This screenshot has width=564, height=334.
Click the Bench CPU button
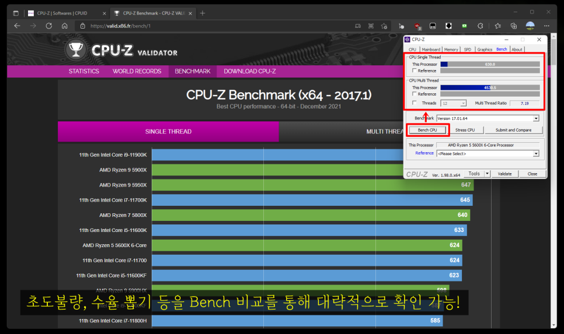[427, 130]
